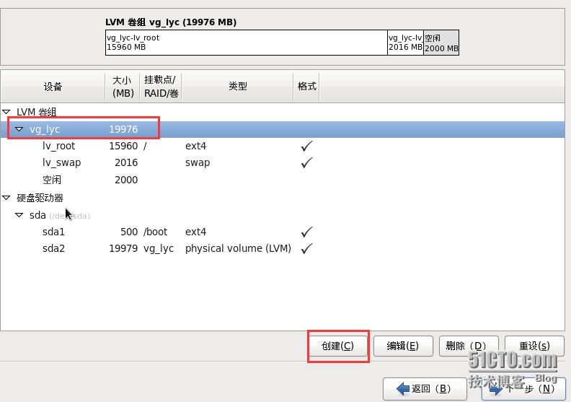Collapse the vg_lyc volume group arrow
The width and height of the screenshot is (571, 402).
pos(19,129)
